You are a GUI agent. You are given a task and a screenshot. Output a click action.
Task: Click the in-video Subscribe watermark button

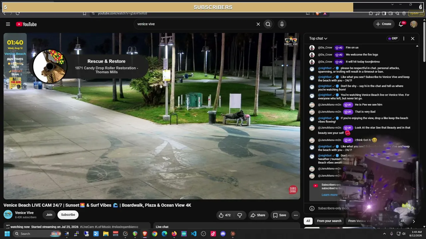pos(293,190)
